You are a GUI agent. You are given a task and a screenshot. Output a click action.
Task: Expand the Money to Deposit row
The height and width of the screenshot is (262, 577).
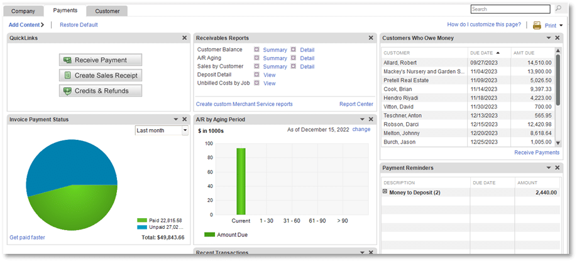point(385,192)
